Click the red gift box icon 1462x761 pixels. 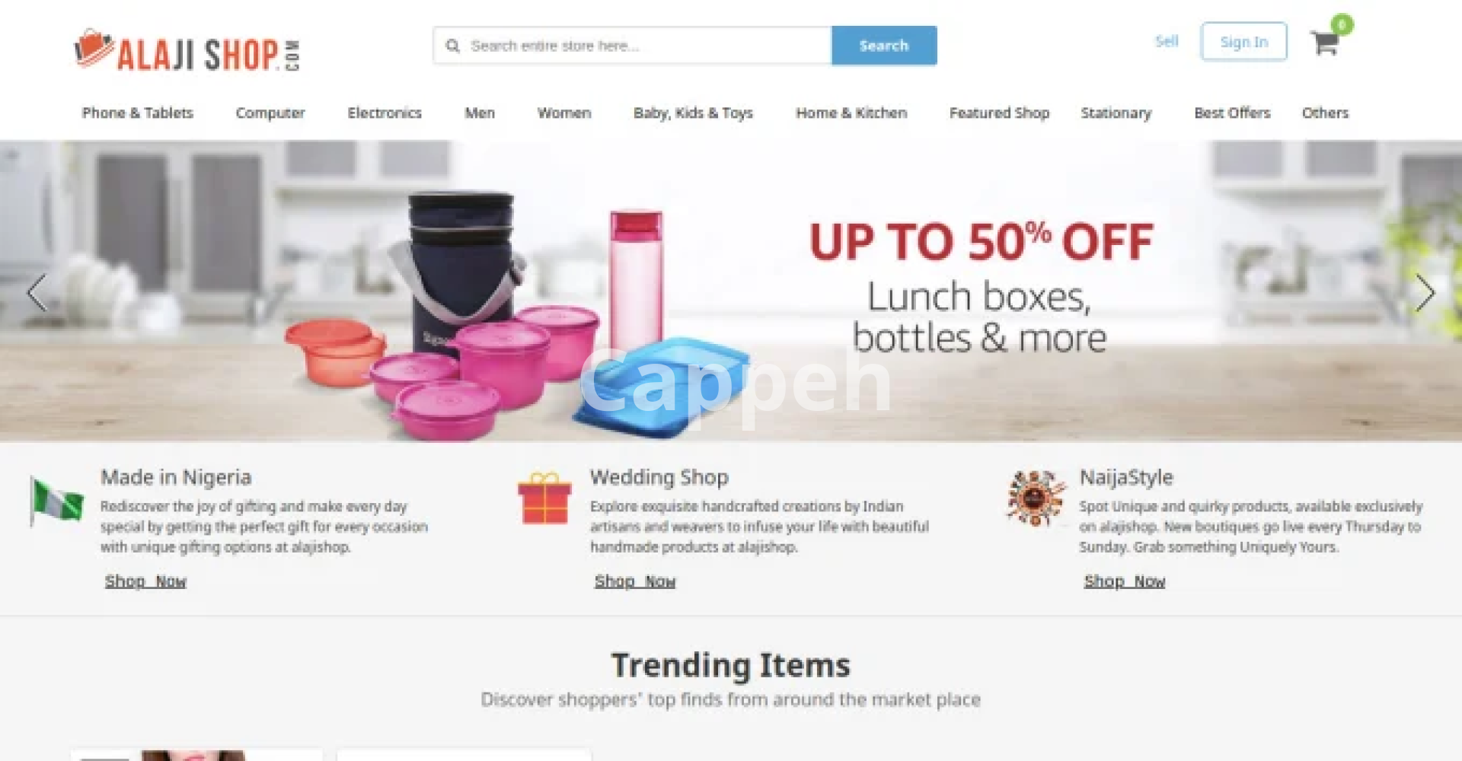(544, 498)
